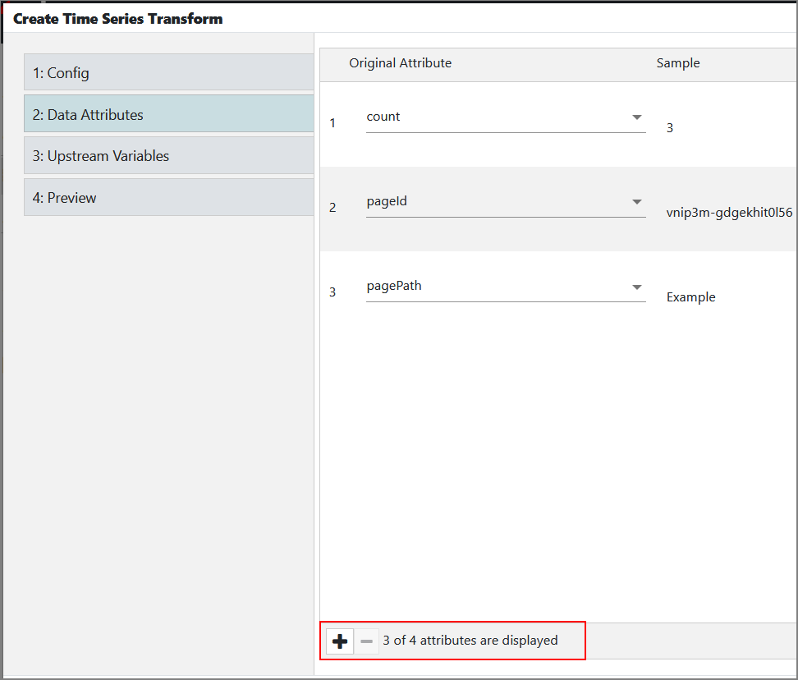The width and height of the screenshot is (798, 680).
Task: Go to the 1: Config step
Action: tap(169, 72)
